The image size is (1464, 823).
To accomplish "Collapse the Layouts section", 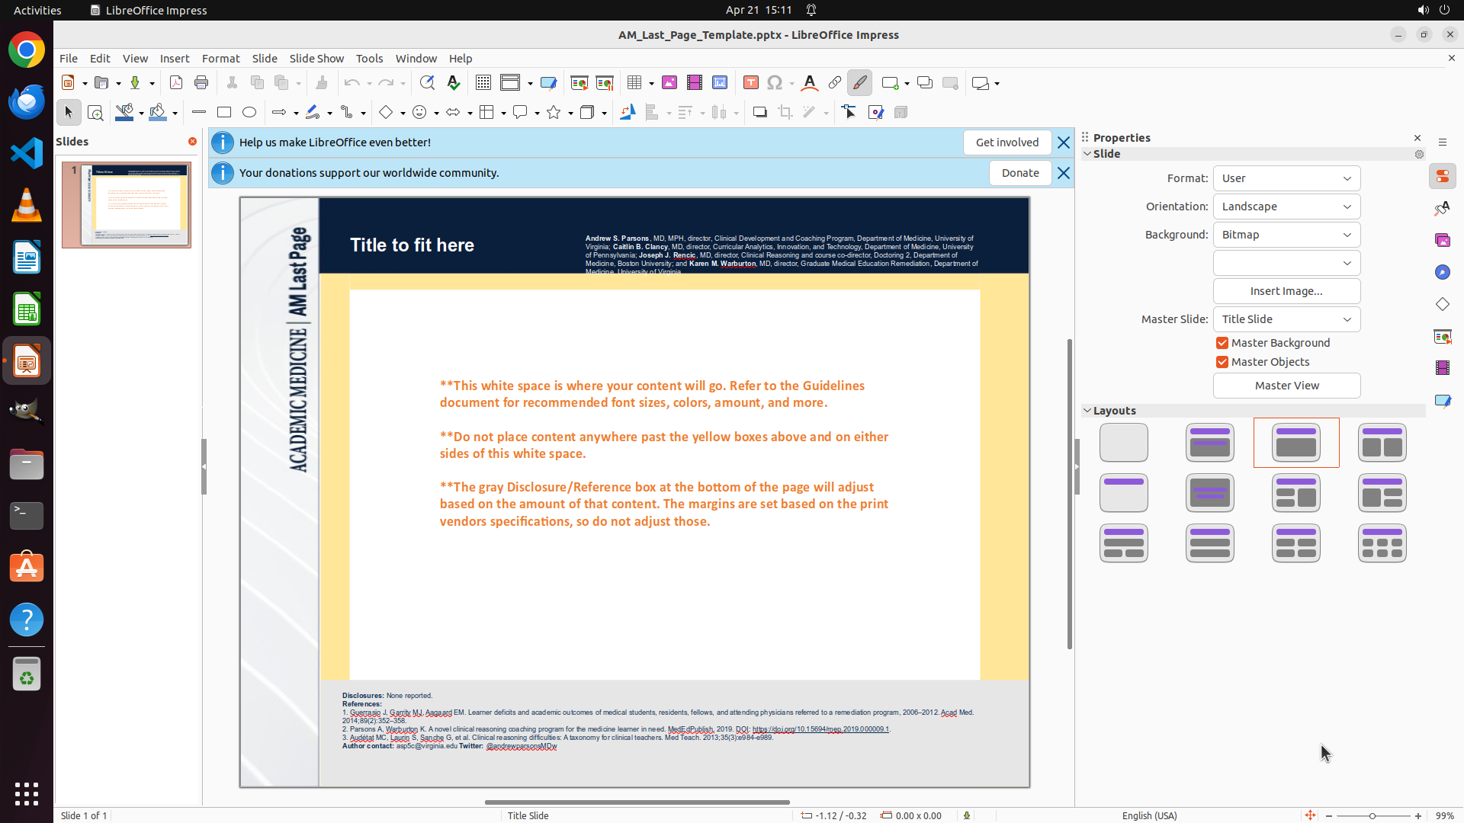I will (x=1087, y=411).
